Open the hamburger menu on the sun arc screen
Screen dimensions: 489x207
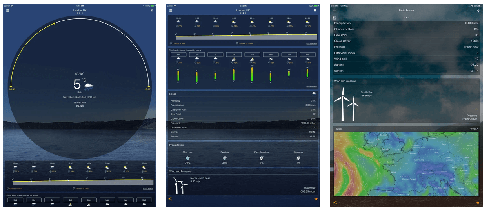(7, 11)
